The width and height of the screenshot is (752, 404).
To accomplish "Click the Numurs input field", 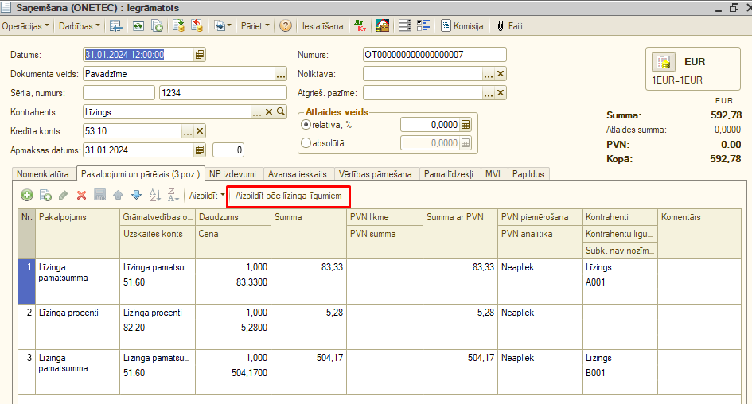I will pos(434,55).
